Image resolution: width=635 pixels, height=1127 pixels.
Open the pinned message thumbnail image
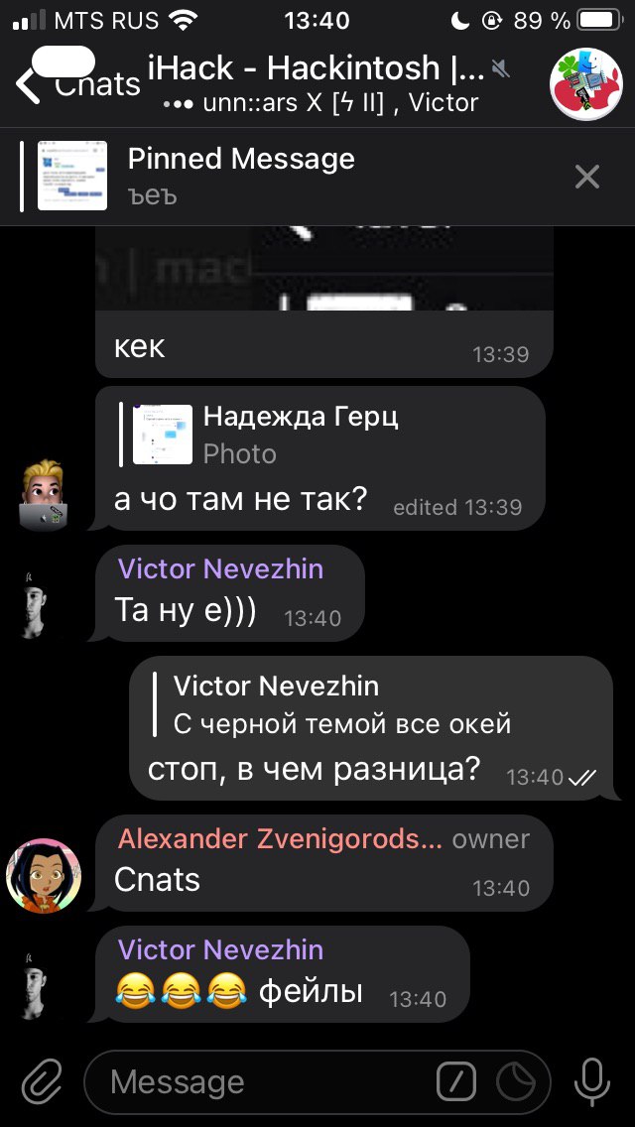pos(71,177)
